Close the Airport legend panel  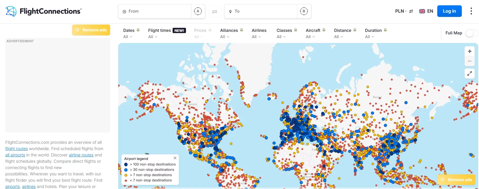175,158
